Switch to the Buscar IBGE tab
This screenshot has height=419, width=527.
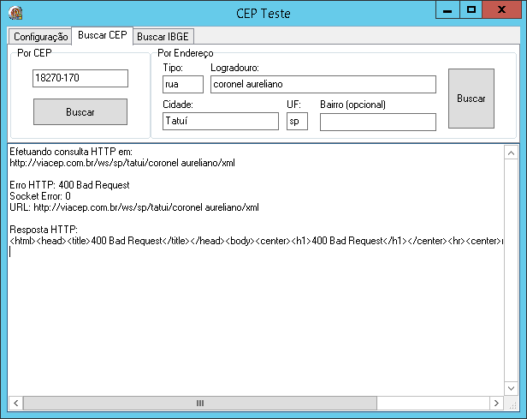point(163,36)
